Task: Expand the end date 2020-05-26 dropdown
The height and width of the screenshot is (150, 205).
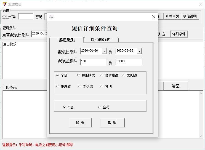Action: pyautogui.click(x=139, y=51)
